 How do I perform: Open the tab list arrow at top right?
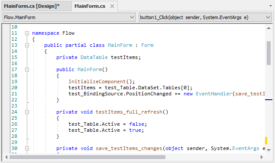[271, 6]
